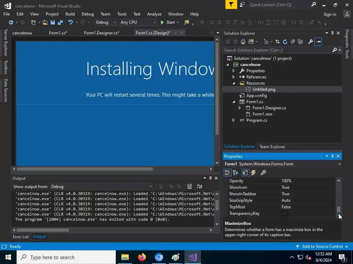Toggle Preview Selected Items in Solution Explorer
This screenshot has height=264, width=353.
(x=318, y=42)
